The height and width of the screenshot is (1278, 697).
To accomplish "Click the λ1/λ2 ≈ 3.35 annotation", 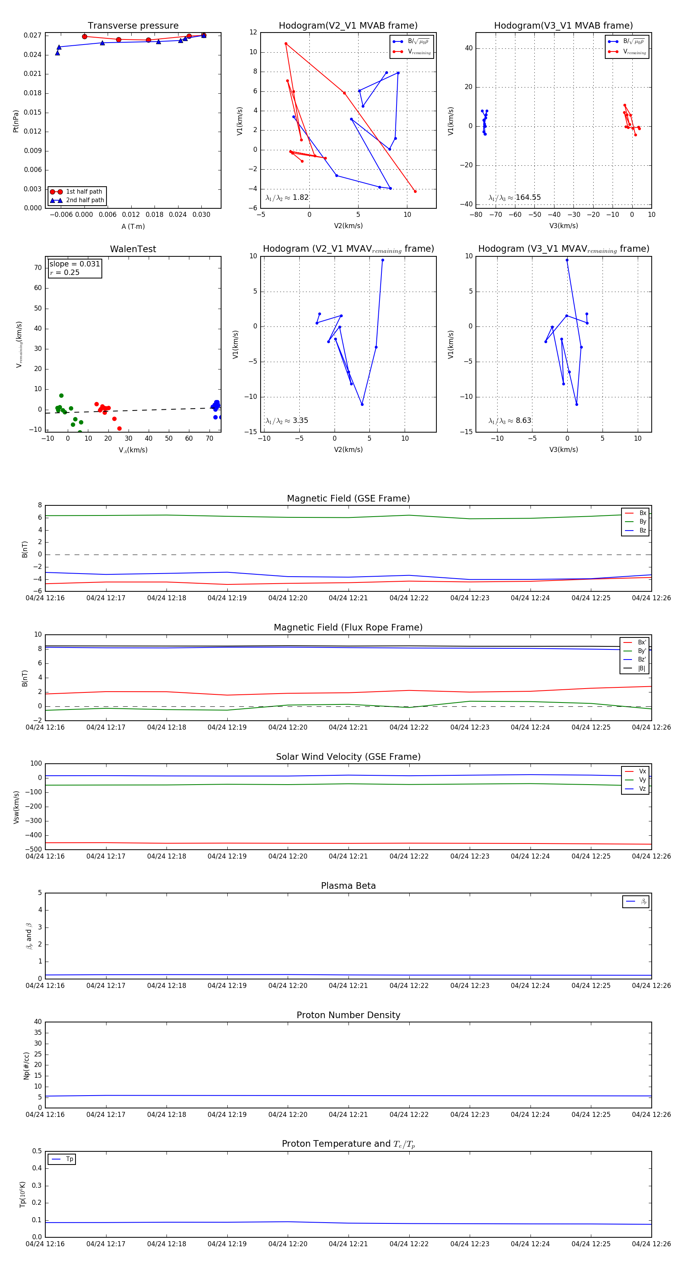I will (x=287, y=421).
